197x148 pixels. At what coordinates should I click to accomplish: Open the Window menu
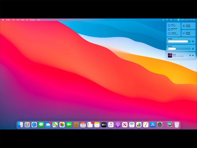click(32, 20)
